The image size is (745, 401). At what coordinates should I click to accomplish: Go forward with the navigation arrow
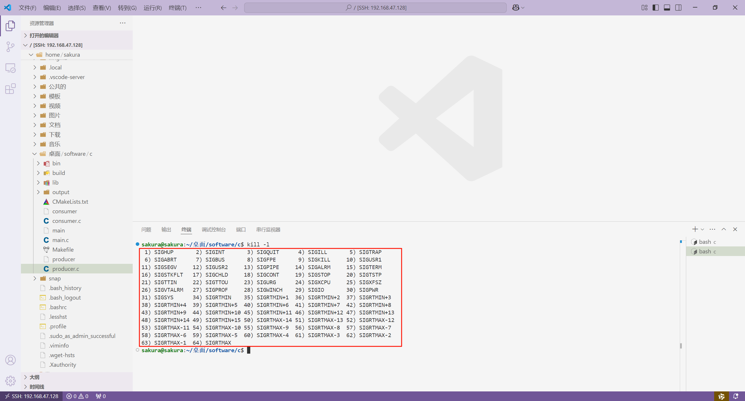235,8
